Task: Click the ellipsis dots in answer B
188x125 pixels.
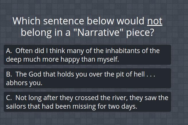Action: point(151,76)
